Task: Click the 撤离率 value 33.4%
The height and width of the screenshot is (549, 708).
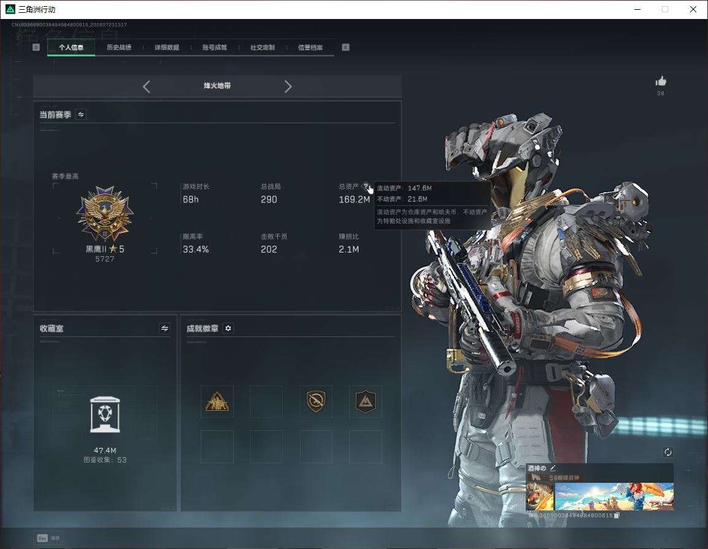Action: [x=196, y=249]
